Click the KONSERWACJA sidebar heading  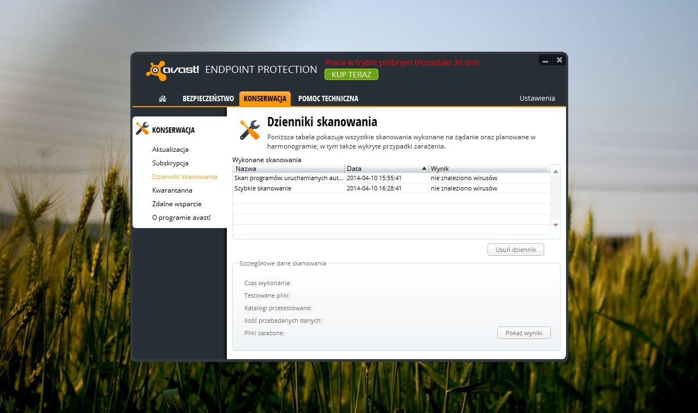coord(173,130)
